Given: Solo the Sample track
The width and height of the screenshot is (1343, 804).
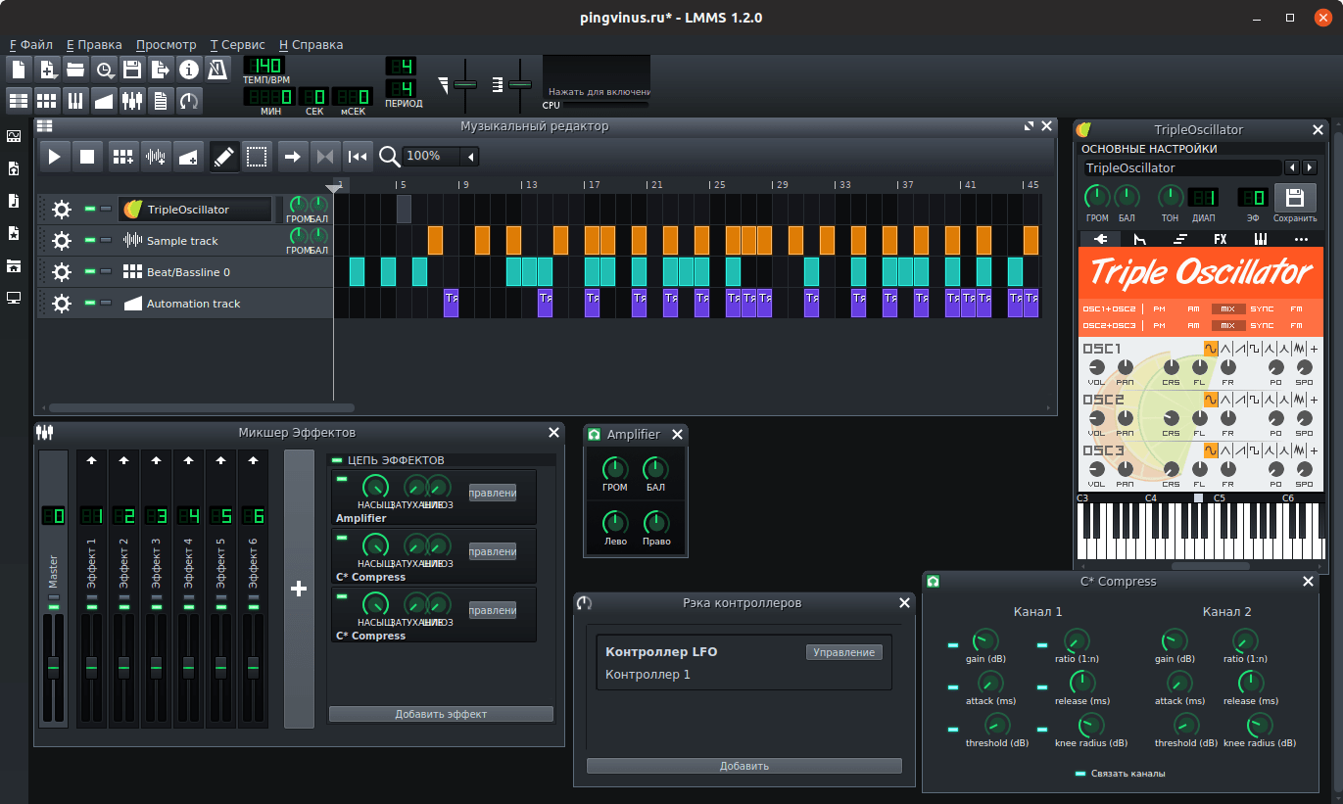Looking at the screenshot, I should click(106, 240).
